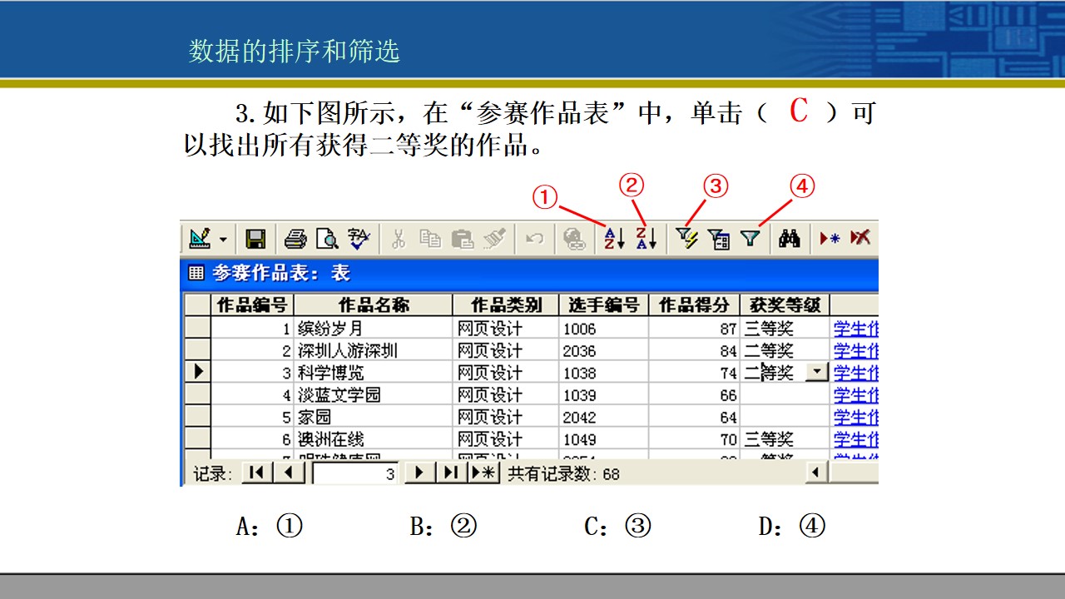The width and height of the screenshot is (1065, 599).
Task: Click the Filter By Selection icon
Action: click(686, 239)
